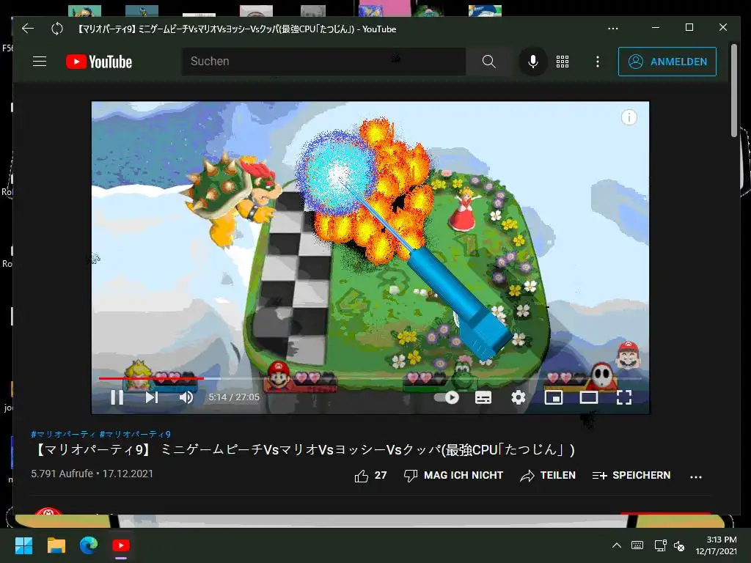The width and height of the screenshot is (751, 563).
Task: Go to YouTube home via logo
Action: pyautogui.click(x=99, y=62)
